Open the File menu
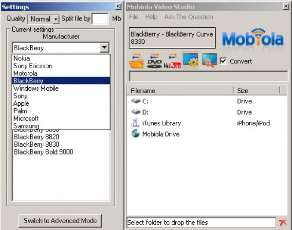The width and height of the screenshot is (292, 230). (x=133, y=17)
